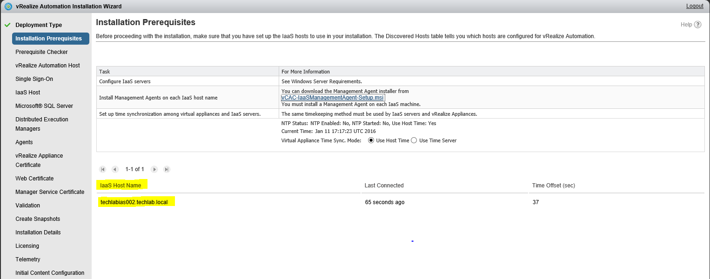The height and width of the screenshot is (279, 710).
Task: Click the '65 seconds ago' cell
Action: pos(385,202)
